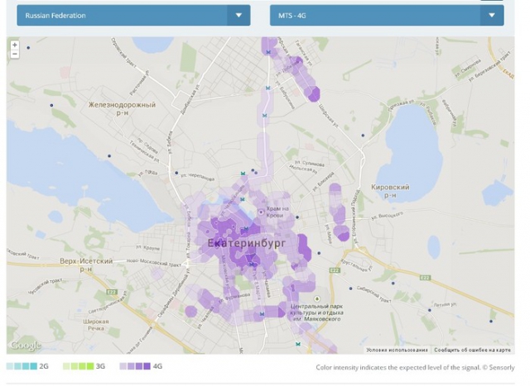Click the ул. Блюхера street label
530x386 pixels.
(322, 180)
